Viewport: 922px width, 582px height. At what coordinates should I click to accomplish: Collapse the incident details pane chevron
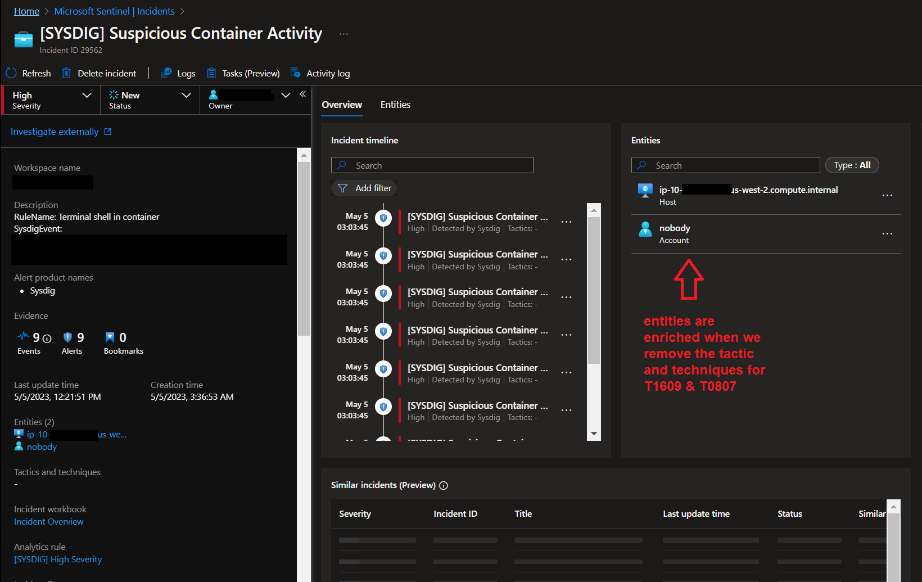(x=302, y=94)
